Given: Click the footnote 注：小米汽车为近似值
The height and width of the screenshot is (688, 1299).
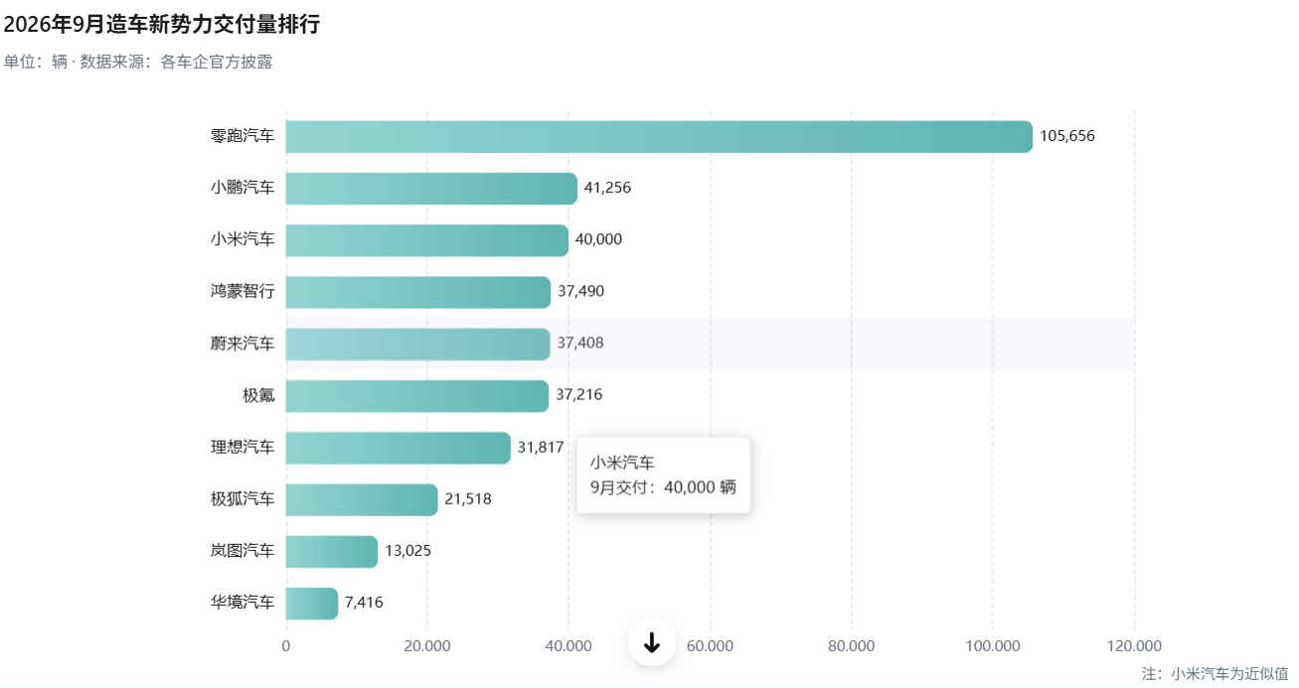Looking at the screenshot, I should click(1215, 673).
